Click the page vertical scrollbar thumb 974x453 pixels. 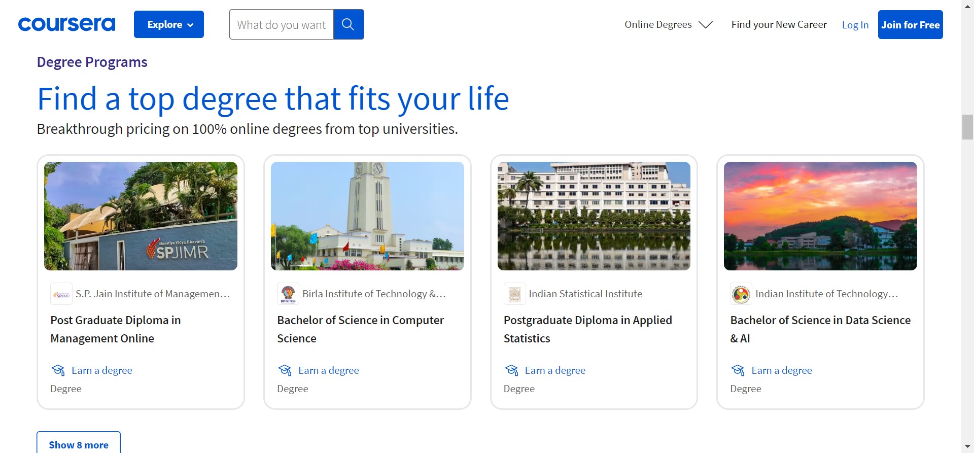coord(967,127)
